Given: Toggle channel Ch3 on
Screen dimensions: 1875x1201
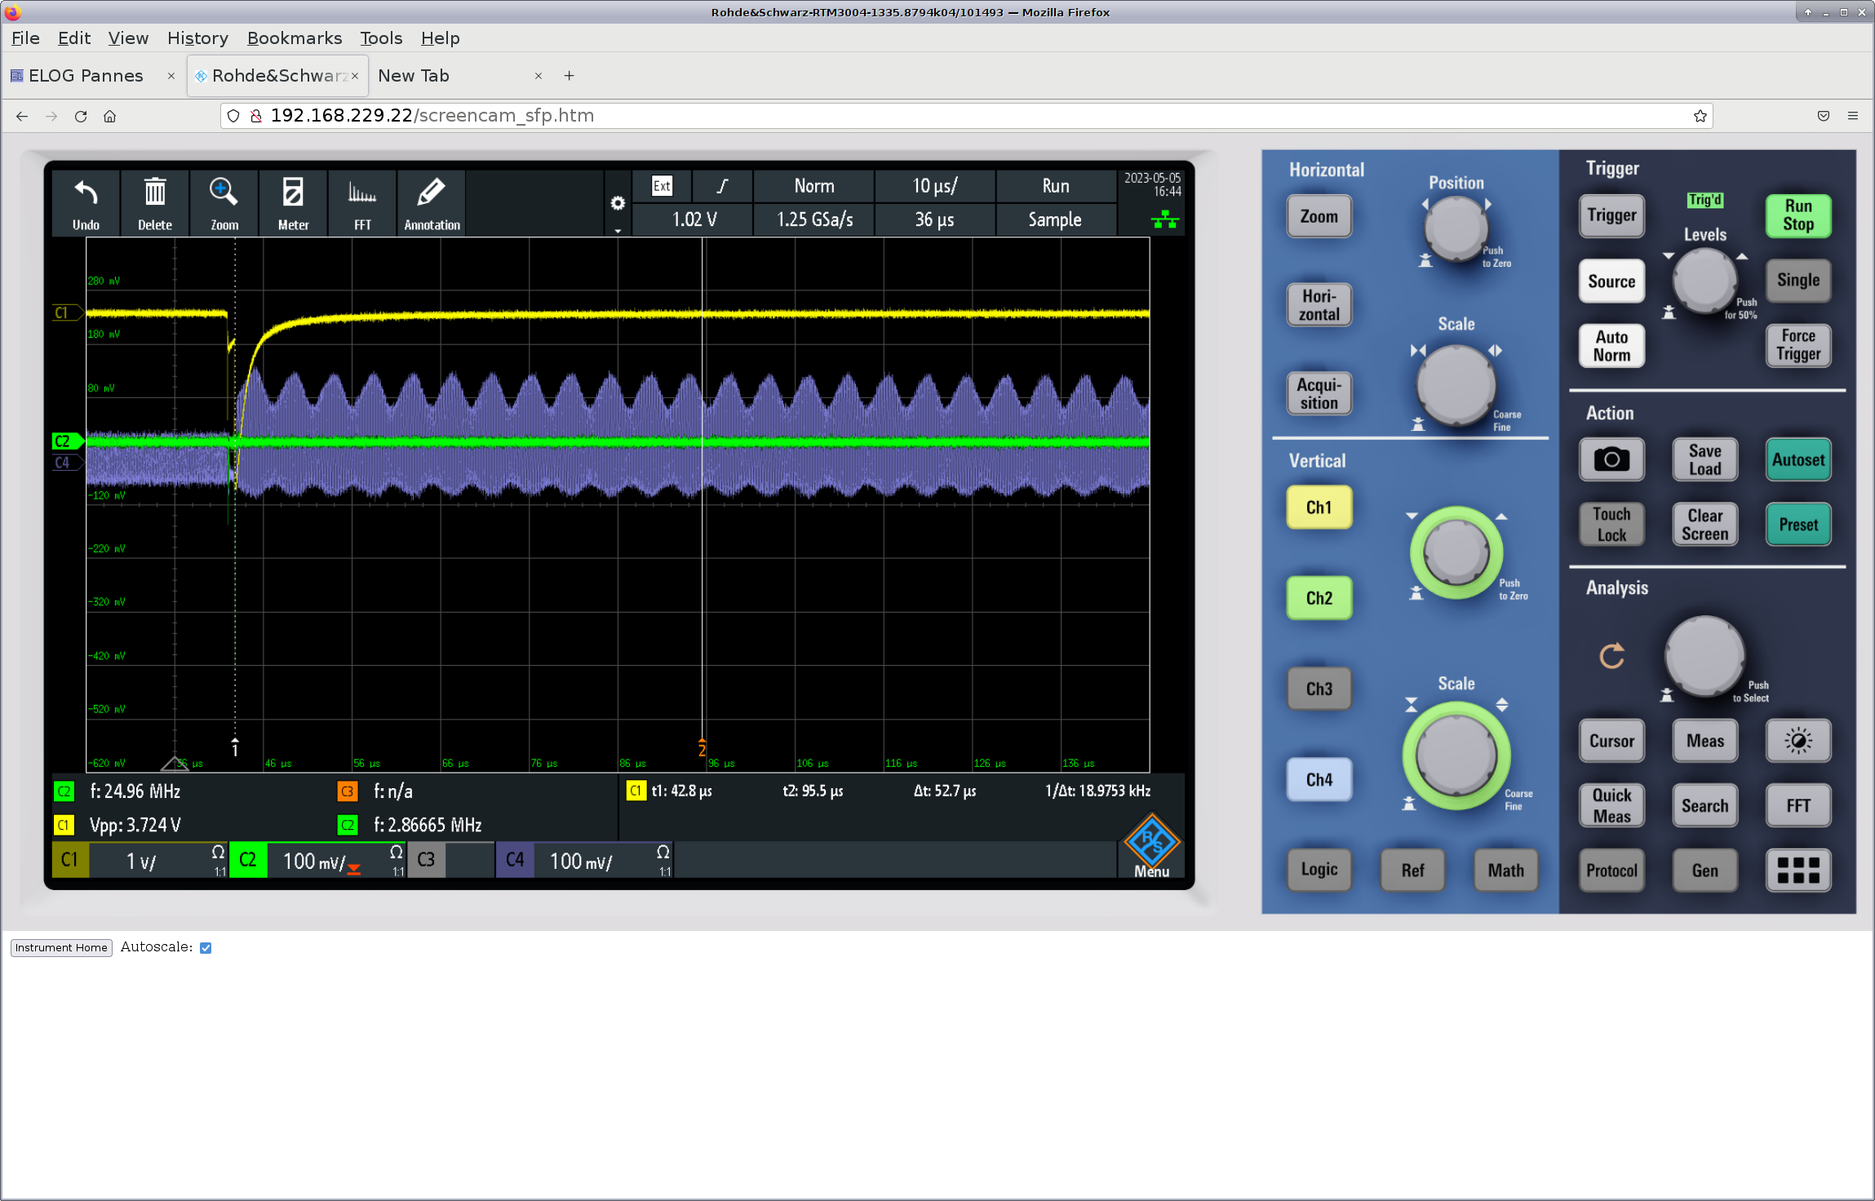Looking at the screenshot, I should (x=1319, y=689).
